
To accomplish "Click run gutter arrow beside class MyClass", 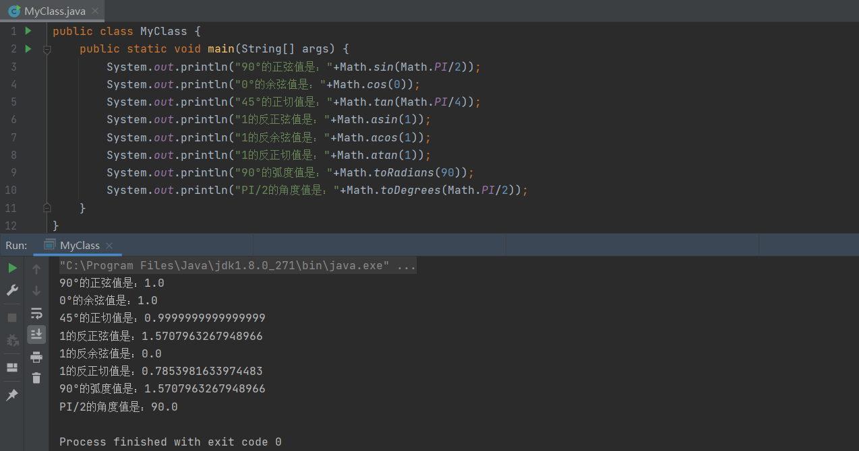I will (x=28, y=31).
